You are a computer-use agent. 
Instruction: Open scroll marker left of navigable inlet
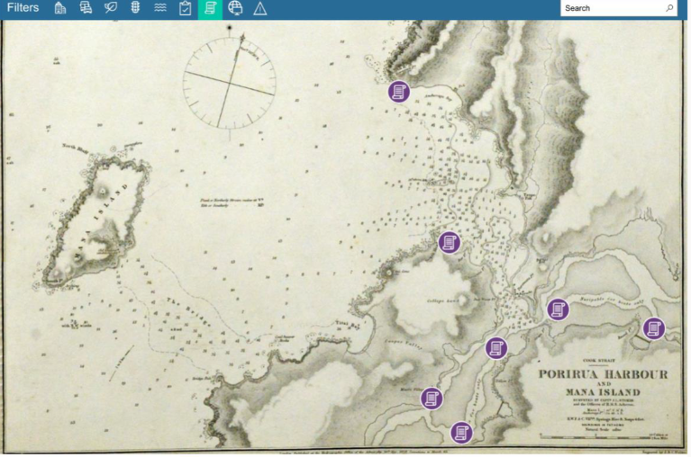pos(558,309)
